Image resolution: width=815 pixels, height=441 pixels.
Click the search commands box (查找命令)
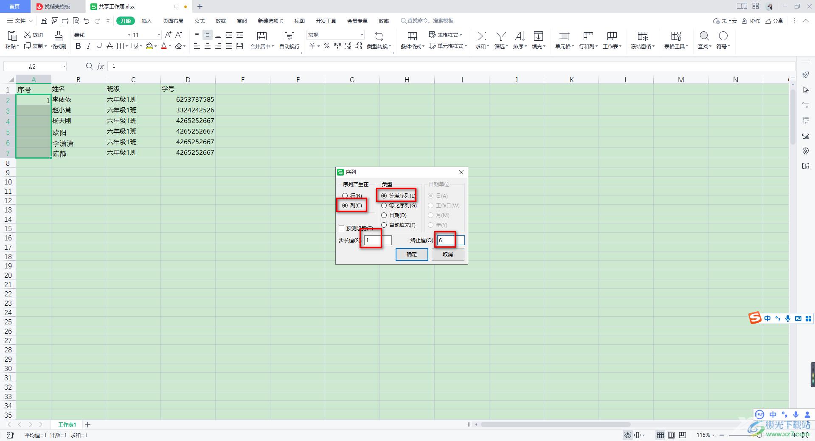(x=427, y=21)
